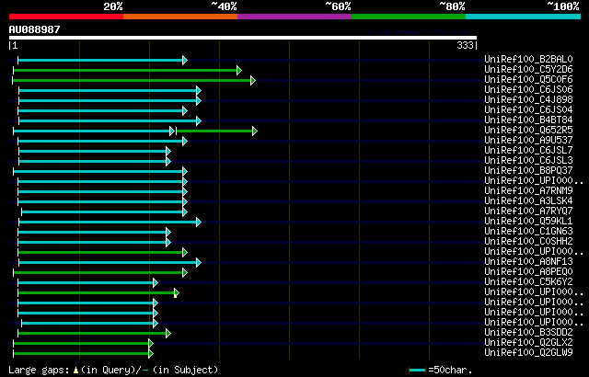Click the cyan alignment bar for B2BAL0

pos(100,60)
